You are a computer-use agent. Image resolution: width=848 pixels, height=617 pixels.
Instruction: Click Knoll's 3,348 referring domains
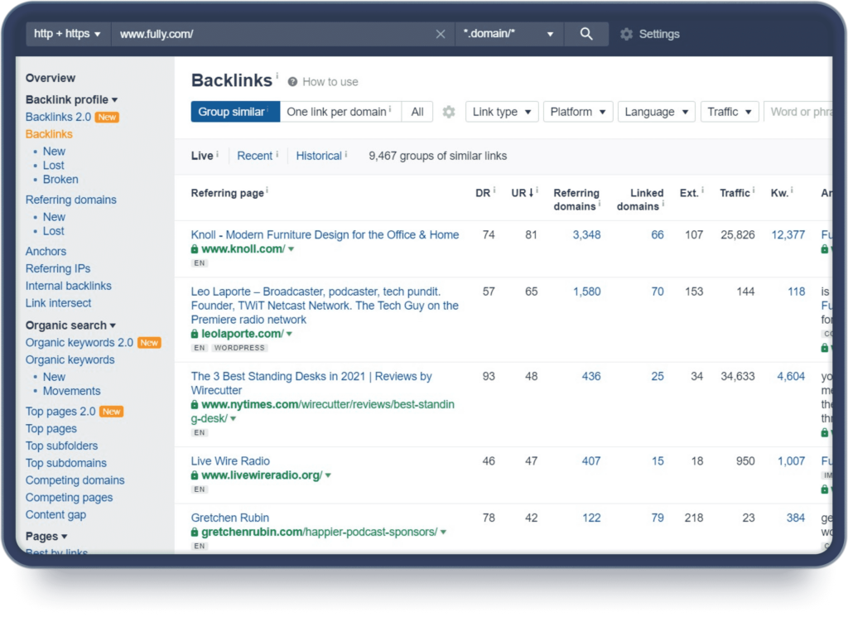587,235
